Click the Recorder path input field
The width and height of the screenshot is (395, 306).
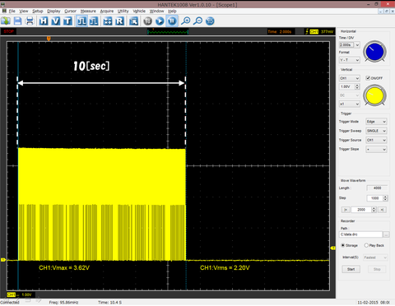click(361, 234)
